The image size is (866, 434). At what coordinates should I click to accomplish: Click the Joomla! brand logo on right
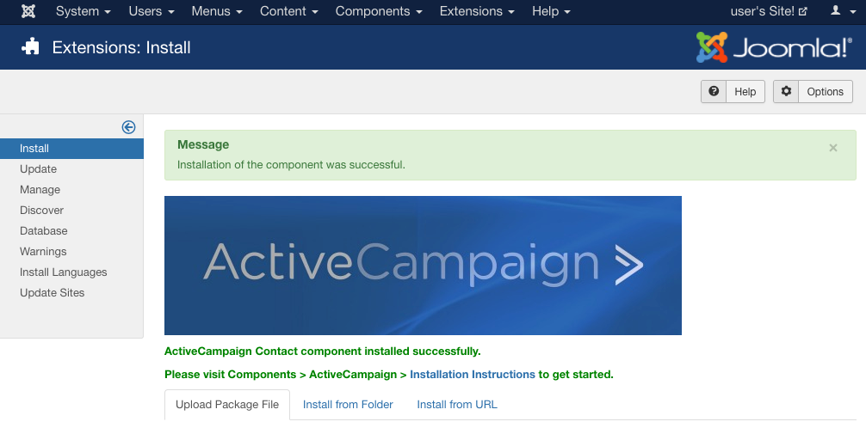[773, 47]
